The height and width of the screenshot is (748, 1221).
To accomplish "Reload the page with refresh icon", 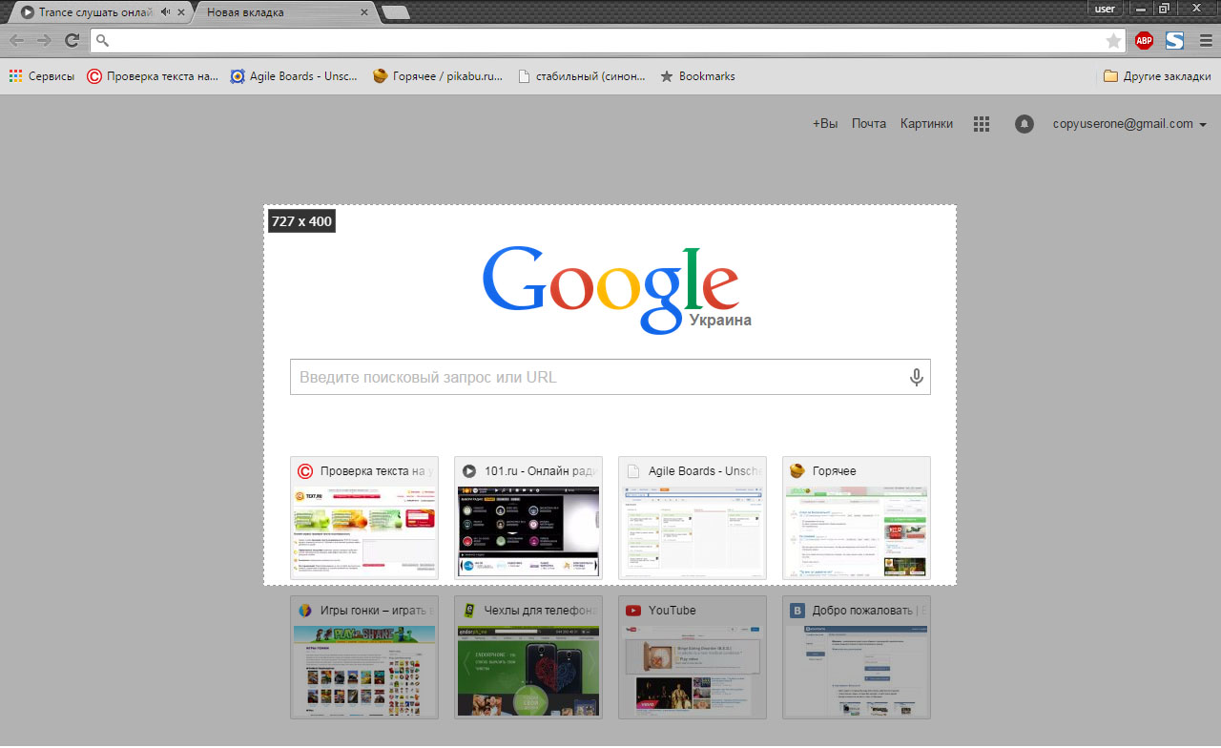I will click(x=72, y=40).
